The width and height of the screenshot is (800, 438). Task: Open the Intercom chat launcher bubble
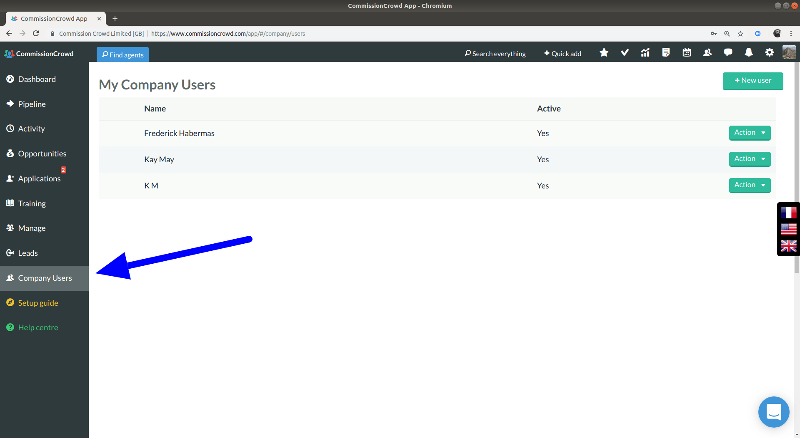[x=773, y=412]
